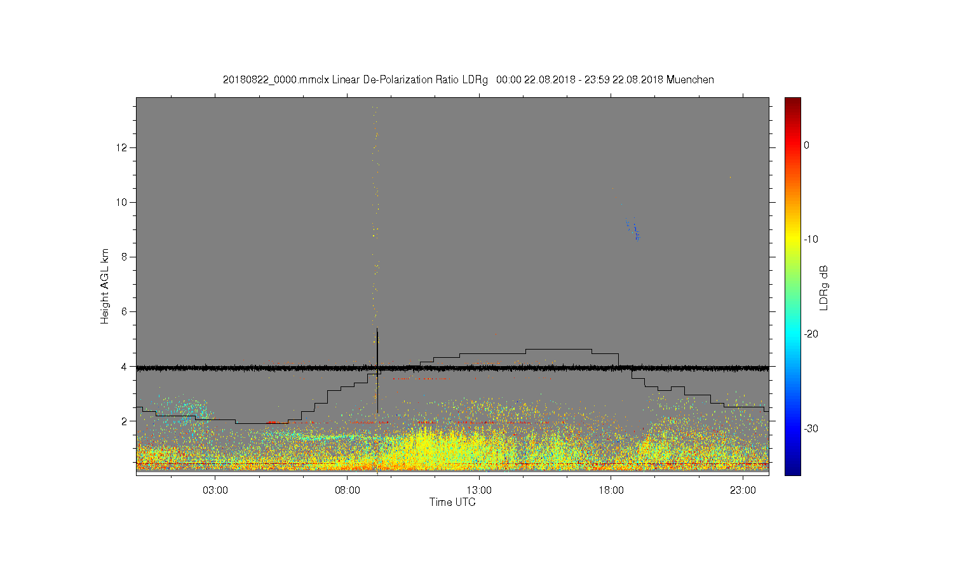The width and height of the screenshot is (953, 572).
Task: Click the height tick label 2
Action: tap(125, 421)
